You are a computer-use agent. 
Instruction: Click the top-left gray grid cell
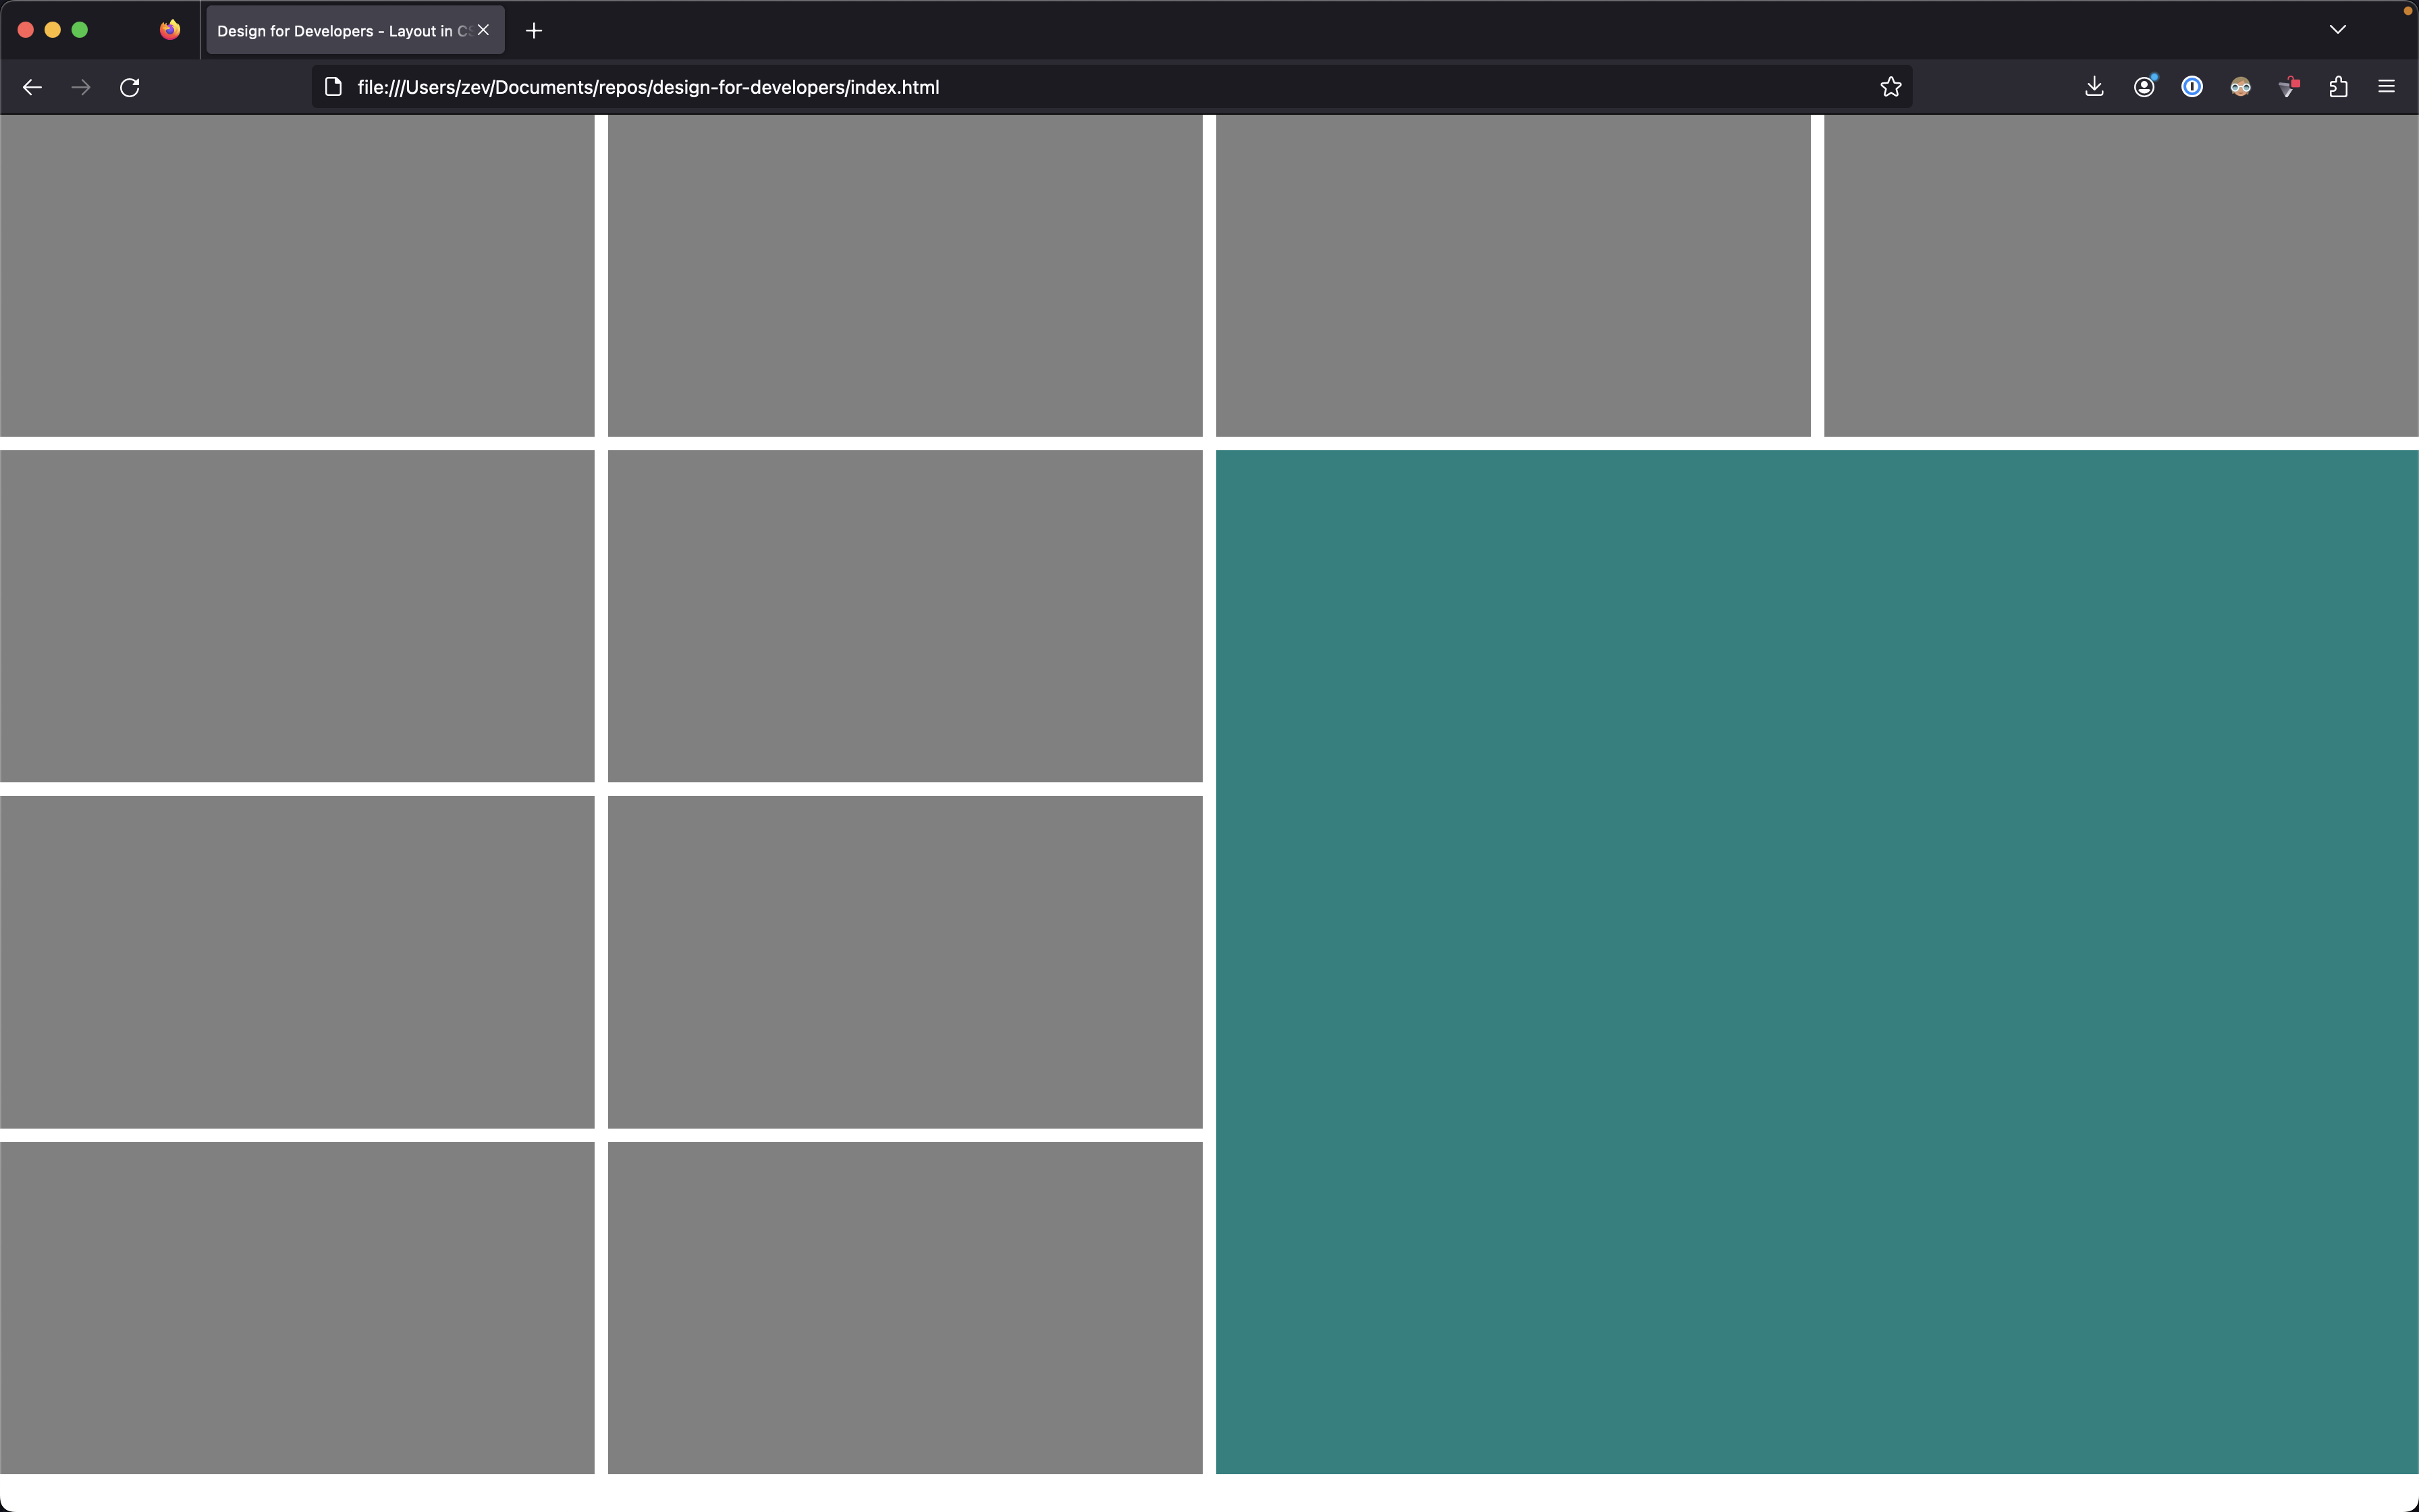[x=297, y=275]
